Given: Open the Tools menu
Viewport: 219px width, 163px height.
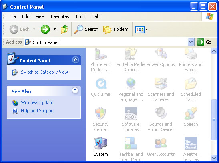Looking at the screenshot, I should tap(80, 16).
